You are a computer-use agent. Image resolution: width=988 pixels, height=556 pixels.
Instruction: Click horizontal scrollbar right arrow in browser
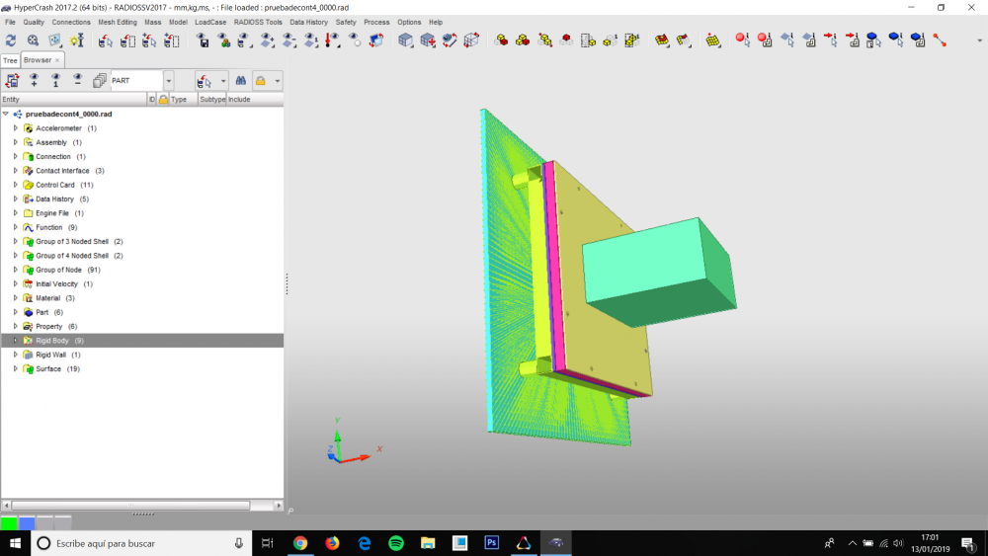click(279, 505)
